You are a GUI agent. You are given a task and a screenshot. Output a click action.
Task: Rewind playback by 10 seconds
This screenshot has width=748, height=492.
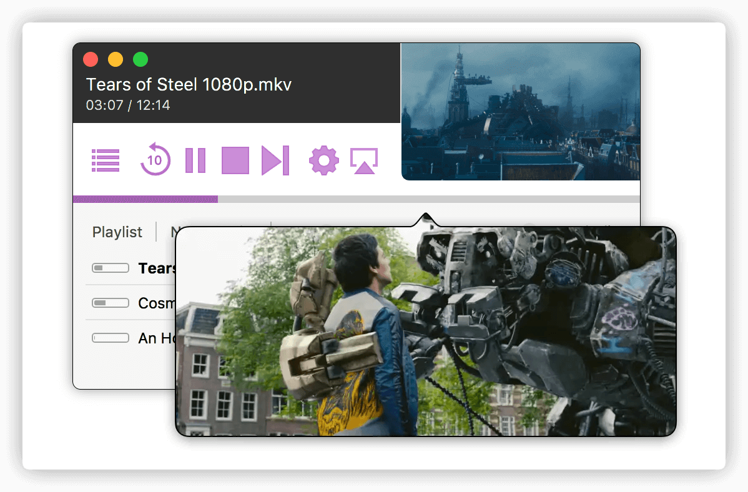[155, 160]
